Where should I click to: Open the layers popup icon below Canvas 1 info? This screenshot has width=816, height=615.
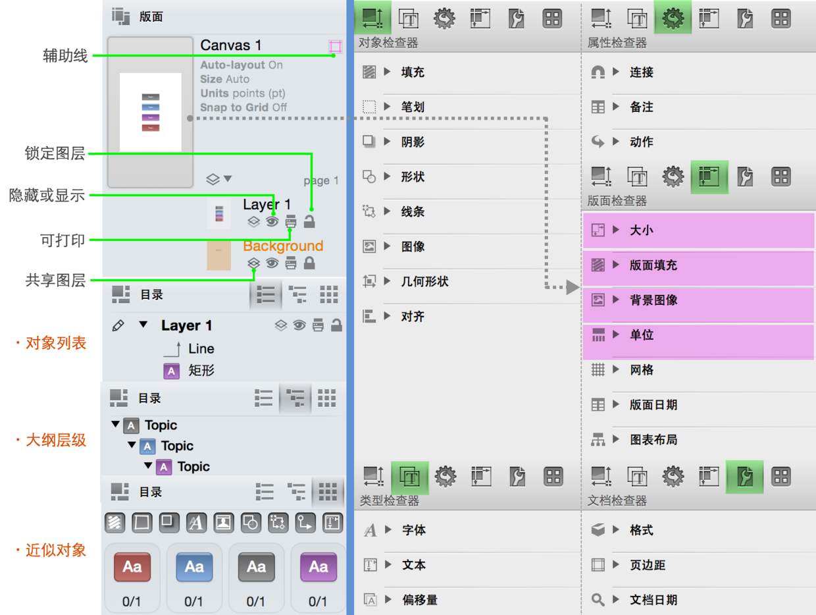[219, 178]
